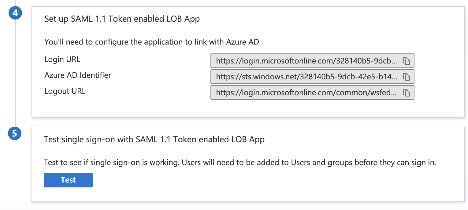Select the step 4 numbered badge

click(15, 13)
